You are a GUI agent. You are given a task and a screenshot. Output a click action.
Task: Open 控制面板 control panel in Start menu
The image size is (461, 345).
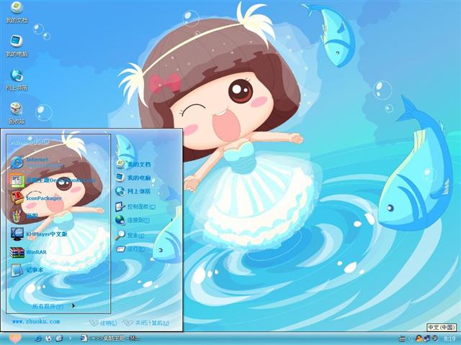[x=135, y=206]
